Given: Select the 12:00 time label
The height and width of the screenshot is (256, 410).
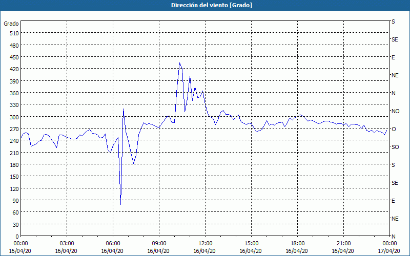Looking at the screenshot, I should point(206,244).
